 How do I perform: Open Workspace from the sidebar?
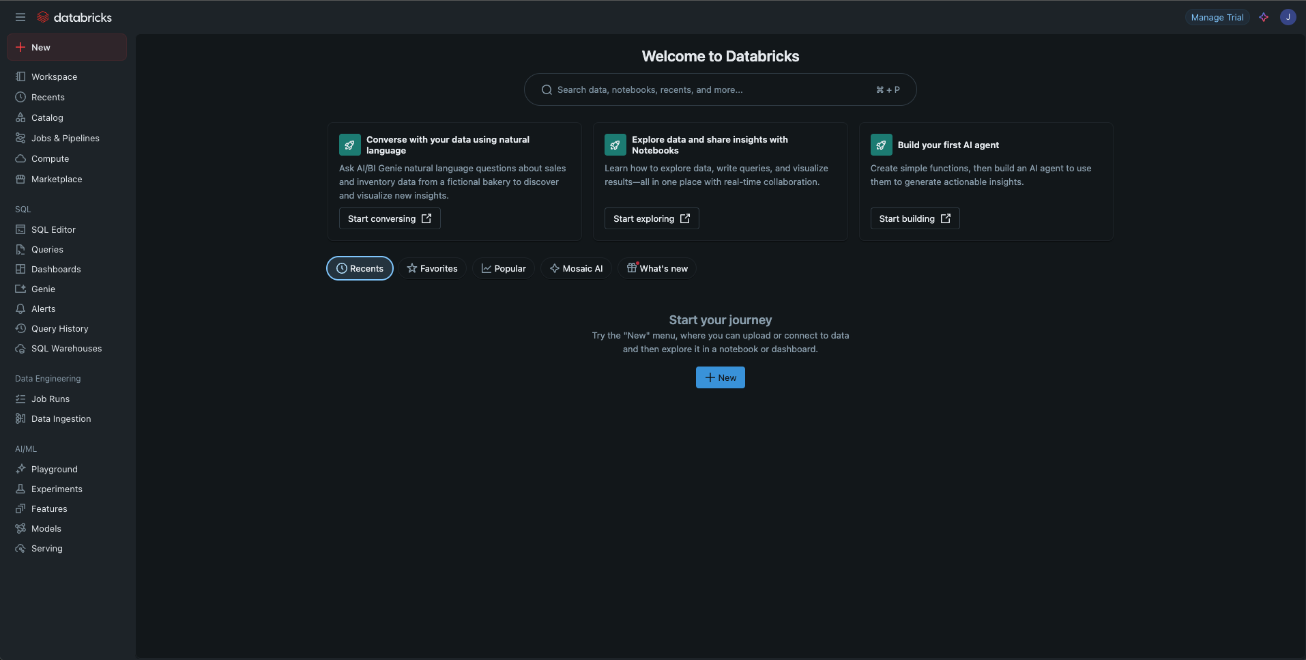67,76
